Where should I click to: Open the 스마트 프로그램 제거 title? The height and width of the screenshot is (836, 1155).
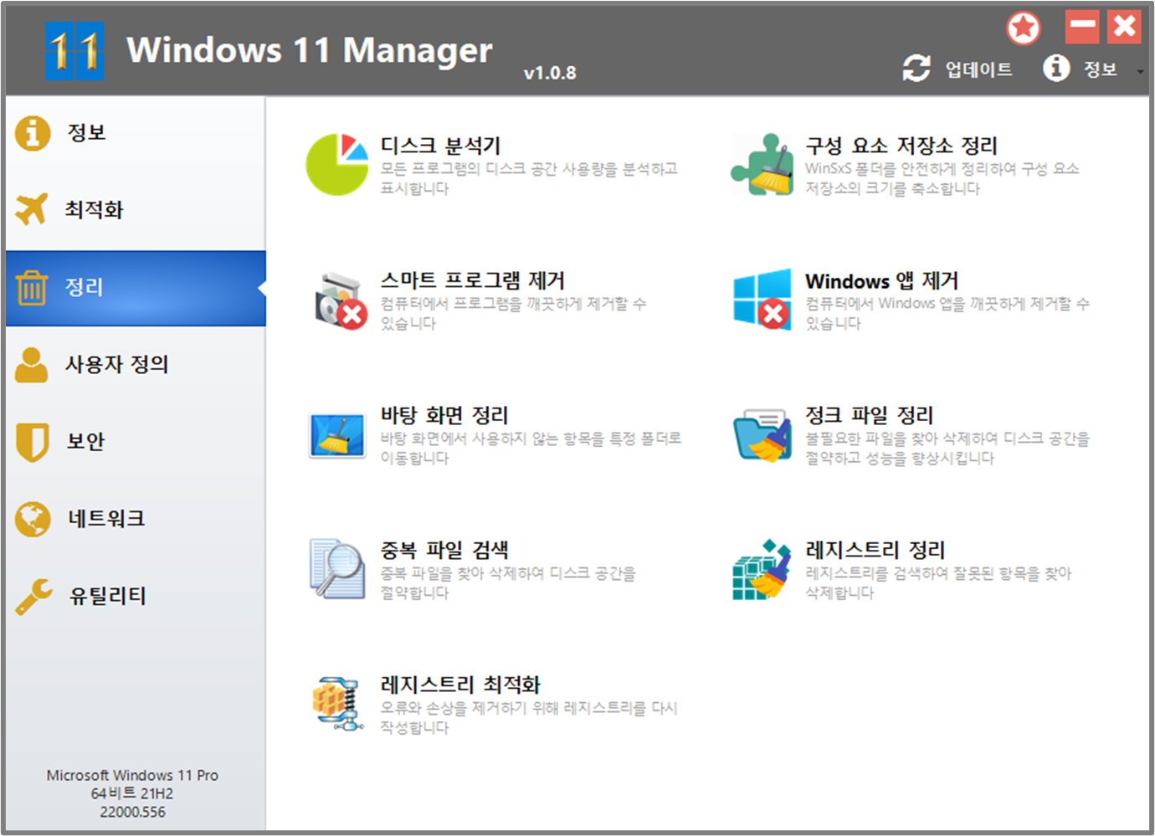(473, 280)
